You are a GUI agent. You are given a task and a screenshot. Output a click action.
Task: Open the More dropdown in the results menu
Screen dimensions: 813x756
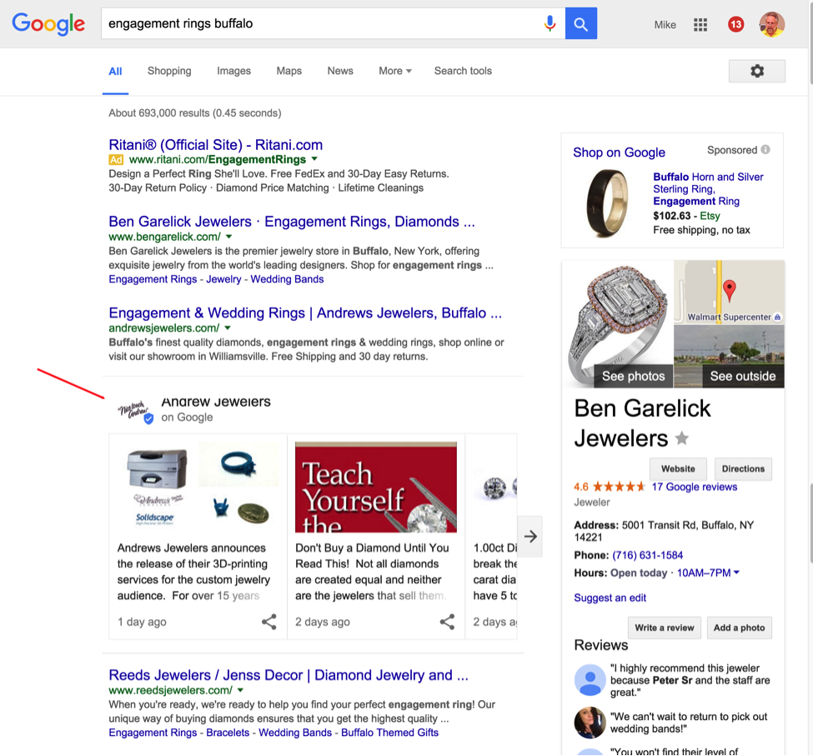coord(394,71)
